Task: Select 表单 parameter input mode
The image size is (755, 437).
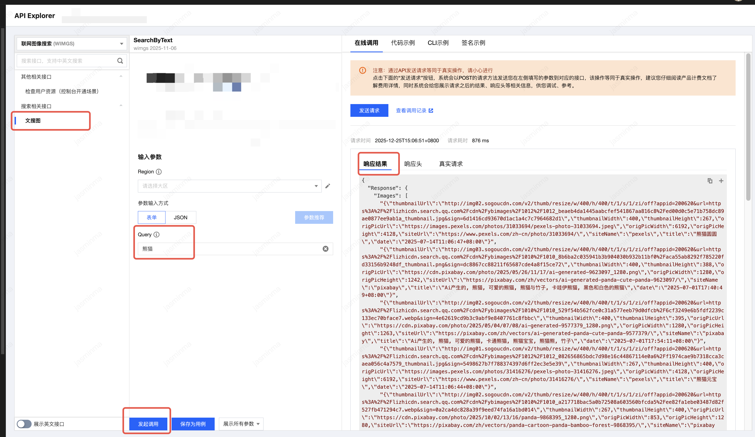Action: click(151, 218)
